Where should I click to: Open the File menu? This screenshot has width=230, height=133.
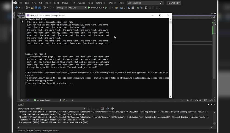click(x=20, y=3)
